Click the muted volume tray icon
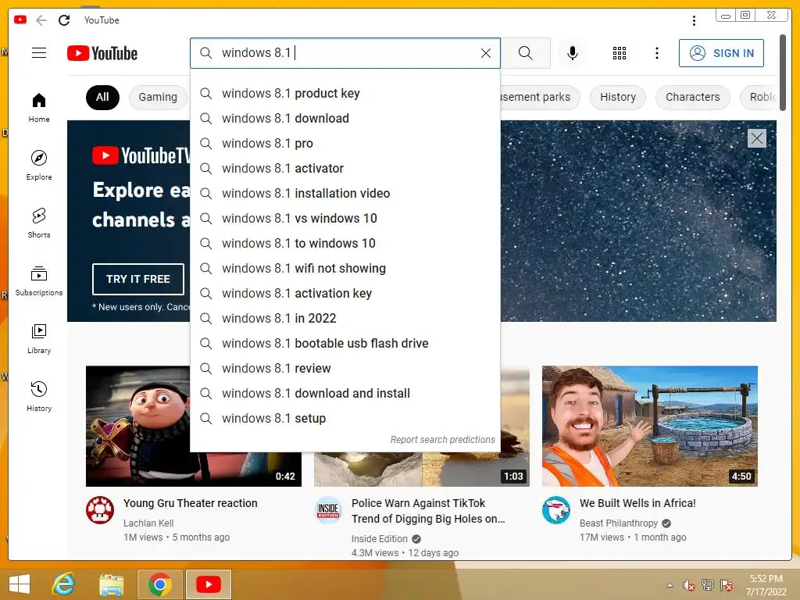Image resolution: width=800 pixels, height=600 pixels. point(689,585)
